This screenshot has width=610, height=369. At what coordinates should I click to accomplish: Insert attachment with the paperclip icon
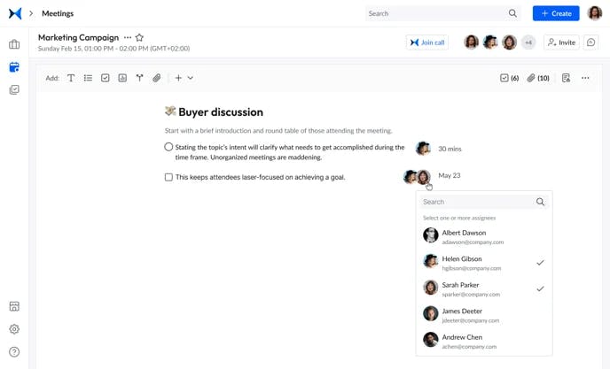[156, 78]
